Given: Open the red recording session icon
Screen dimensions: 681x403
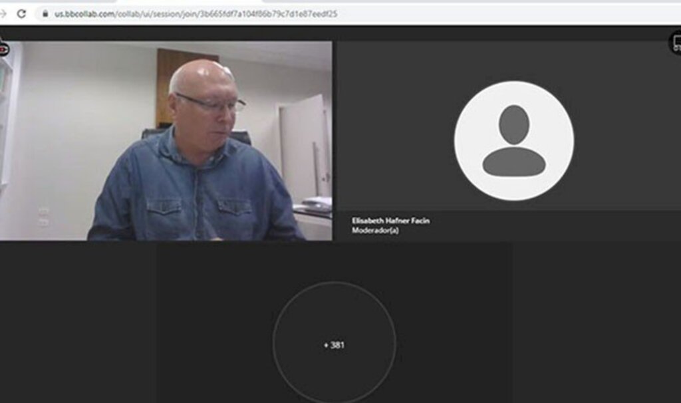Looking at the screenshot, I should (4, 49).
